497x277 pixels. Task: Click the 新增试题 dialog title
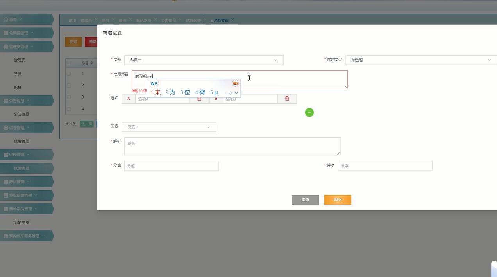tap(113, 33)
